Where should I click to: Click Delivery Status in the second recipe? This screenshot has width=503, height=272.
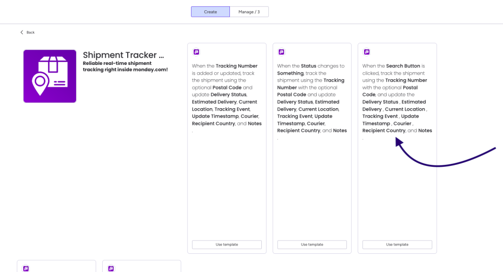[x=295, y=102]
